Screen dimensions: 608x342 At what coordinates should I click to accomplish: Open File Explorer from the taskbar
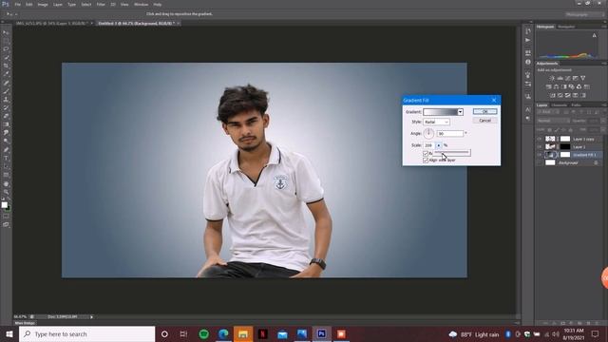pos(243,333)
